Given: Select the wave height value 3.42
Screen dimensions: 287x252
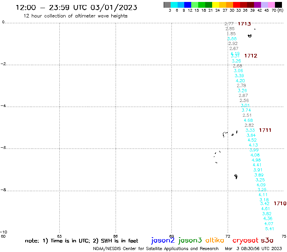Looking at the screenshot, I should pos(265,204).
